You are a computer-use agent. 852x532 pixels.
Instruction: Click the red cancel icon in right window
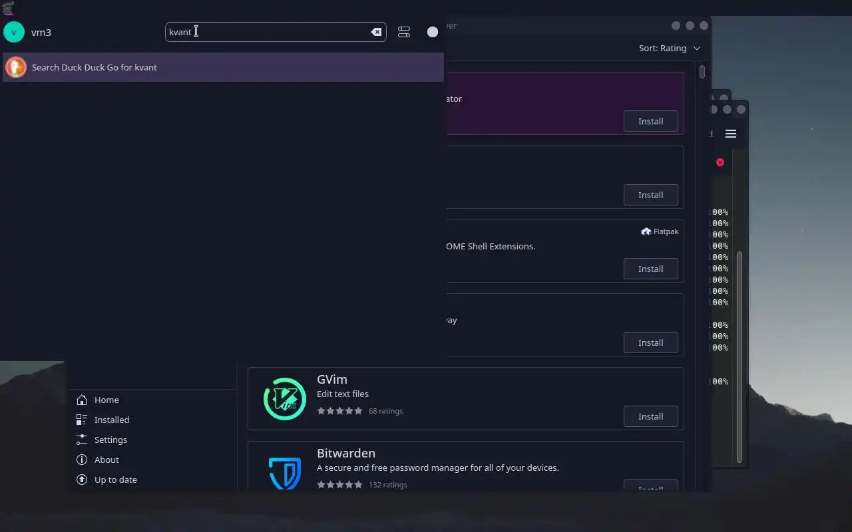(720, 162)
